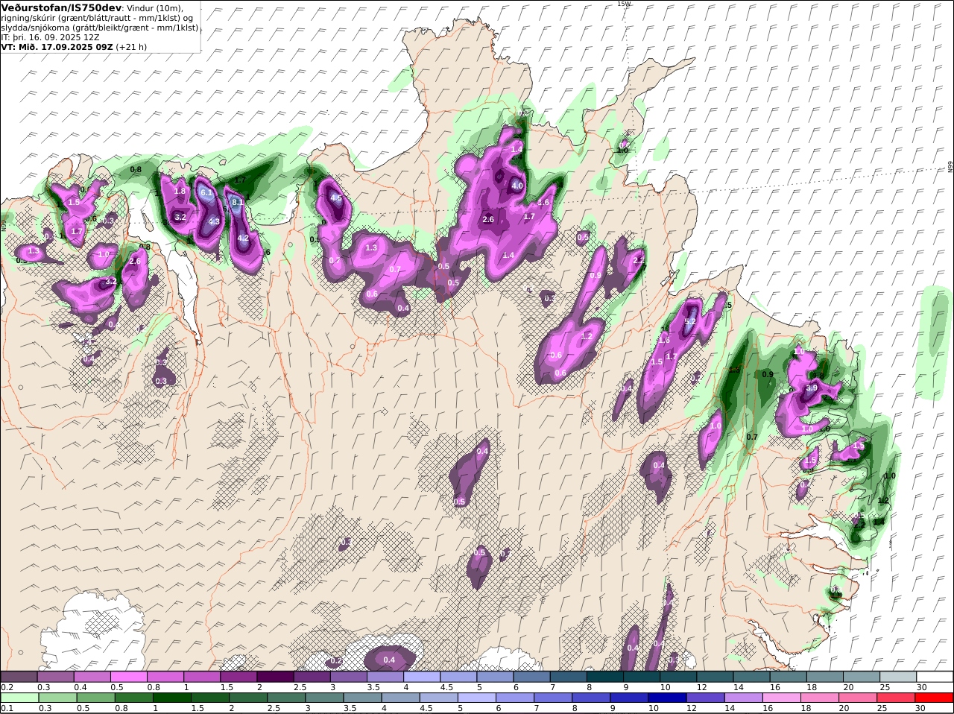Click the dark teal 8–9 snow colorbar swatch
954x714 pixels.
pyautogui.click(x=604, y=677)
